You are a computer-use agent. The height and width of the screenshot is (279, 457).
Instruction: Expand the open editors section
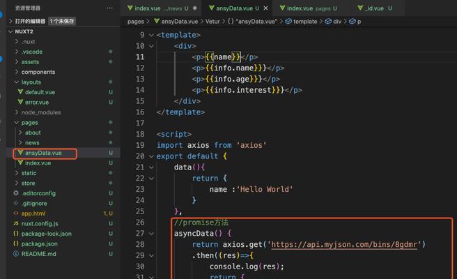[x=10, y=21]
